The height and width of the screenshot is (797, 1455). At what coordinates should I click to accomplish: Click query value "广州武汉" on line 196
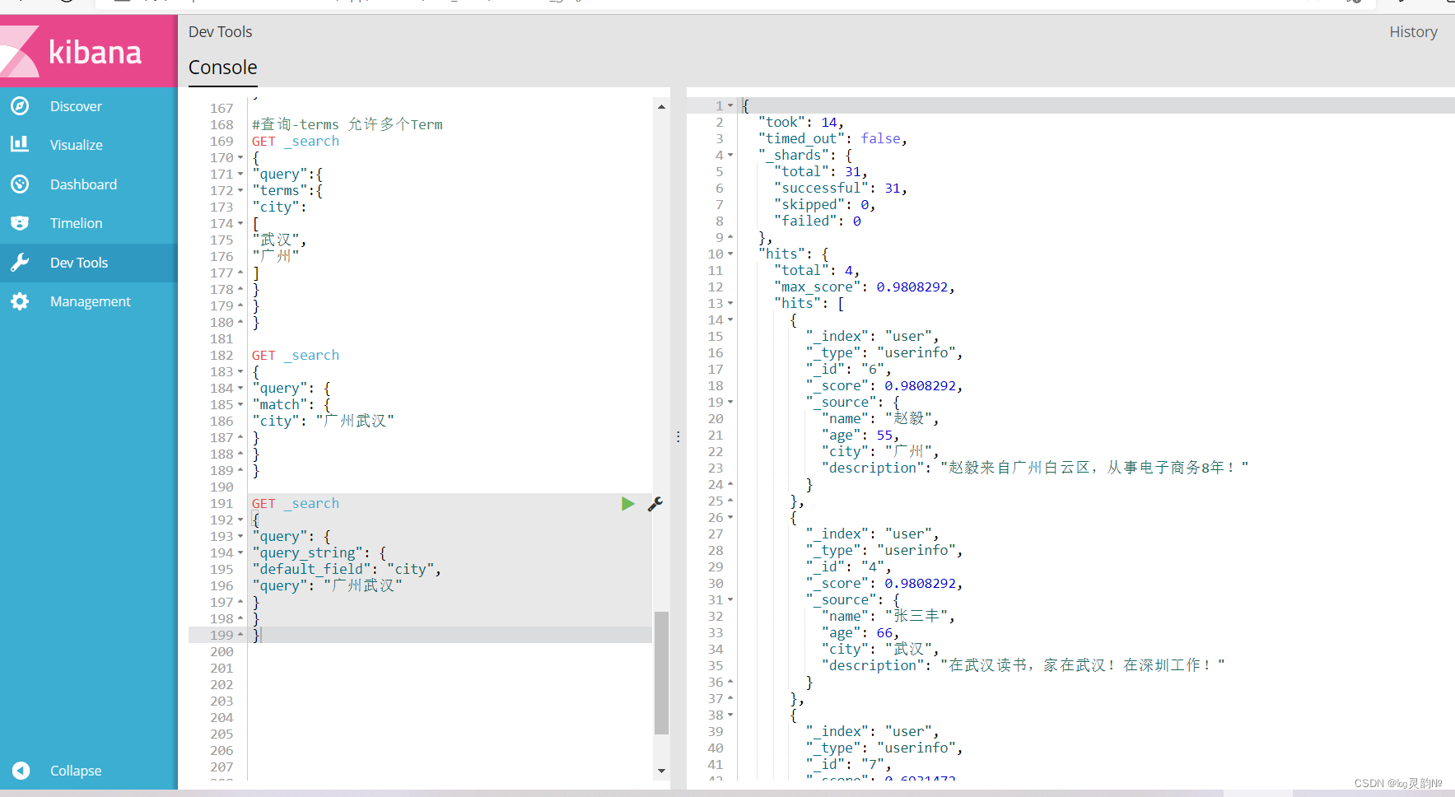[x=363, y=586]
